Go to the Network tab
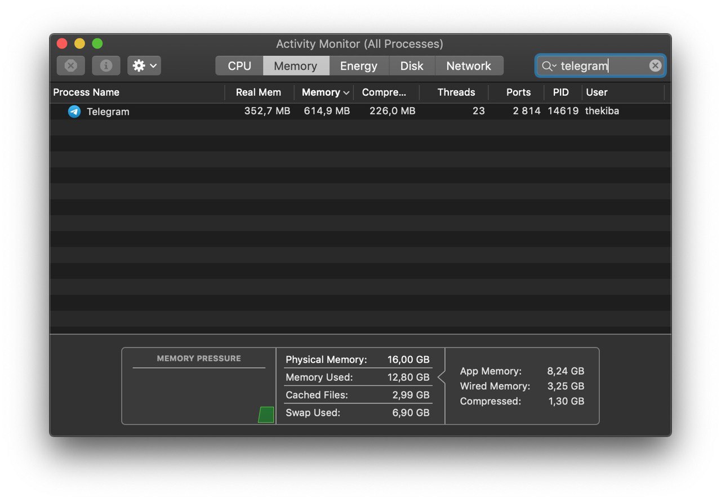721x502 pixels. click(469, 66)
